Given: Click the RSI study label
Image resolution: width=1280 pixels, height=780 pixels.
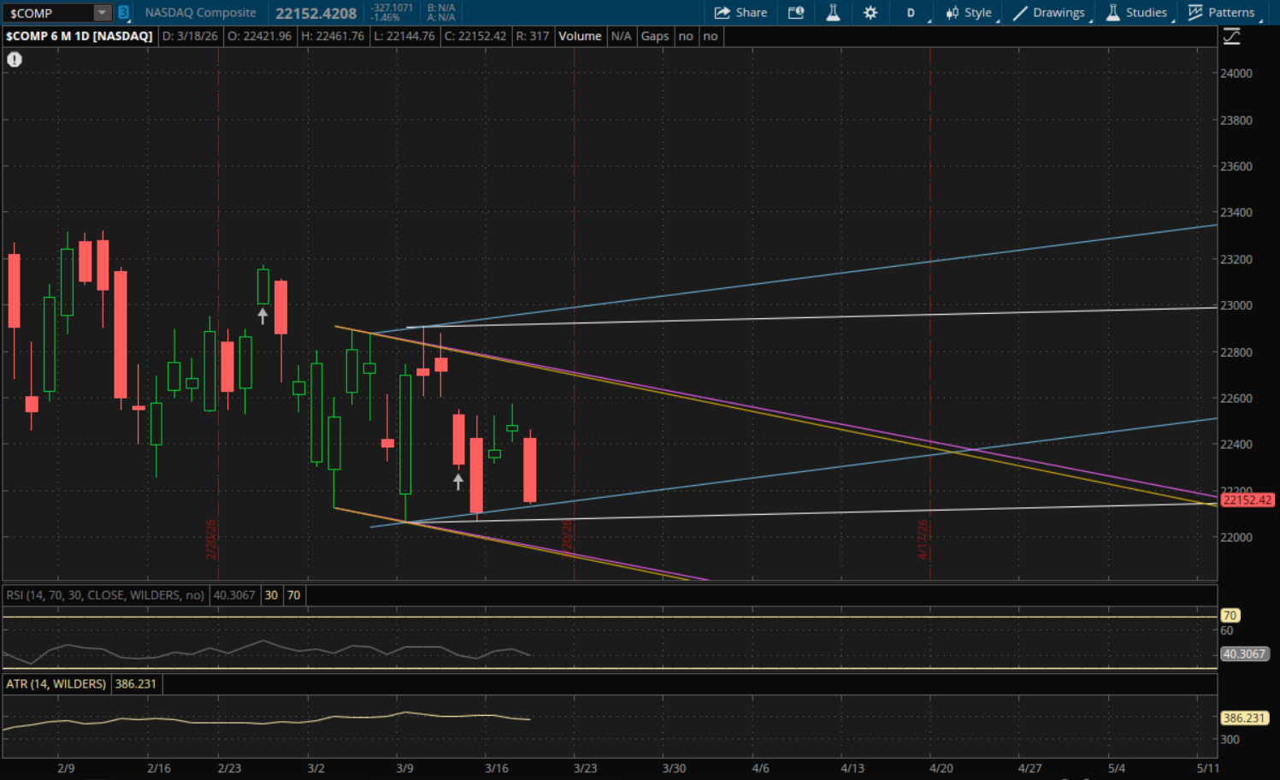Looking at the screenshot, I should [104, 595].
